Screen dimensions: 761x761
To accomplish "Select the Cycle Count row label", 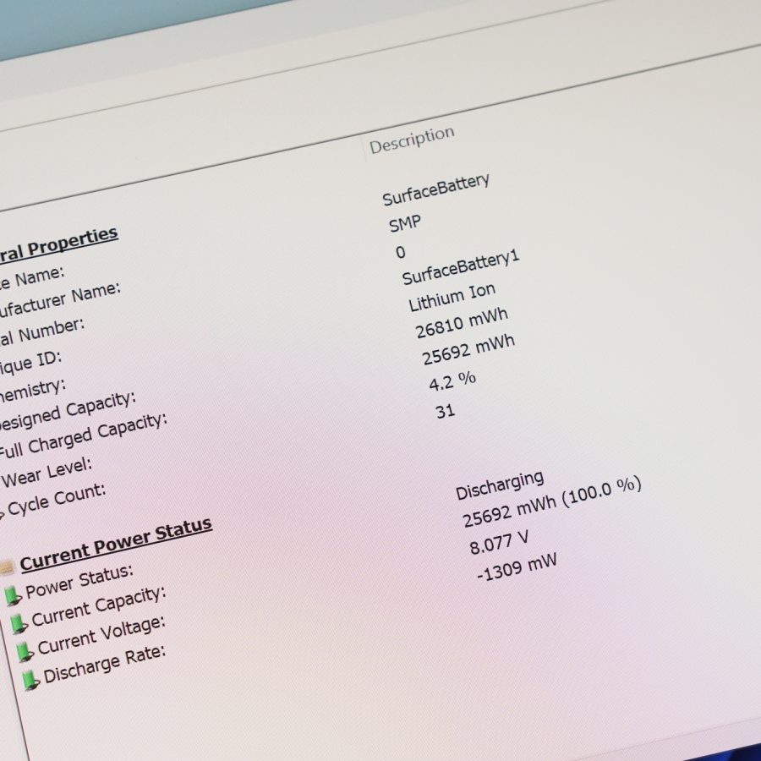I will pos(57,500).
